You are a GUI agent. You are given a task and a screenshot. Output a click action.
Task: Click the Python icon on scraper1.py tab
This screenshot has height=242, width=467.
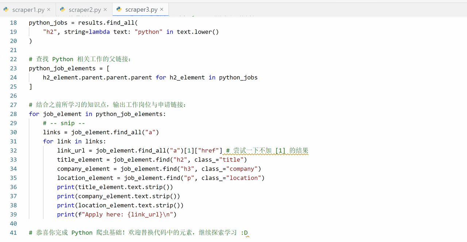pyautogui.click(x=6, y=9)
